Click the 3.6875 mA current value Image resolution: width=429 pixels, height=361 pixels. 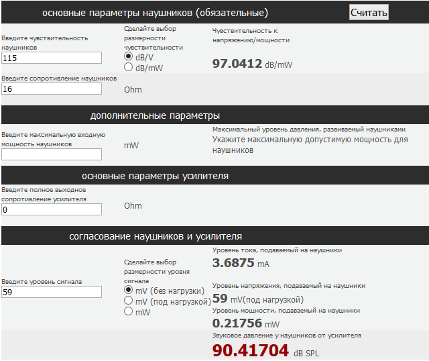[241, 263]
